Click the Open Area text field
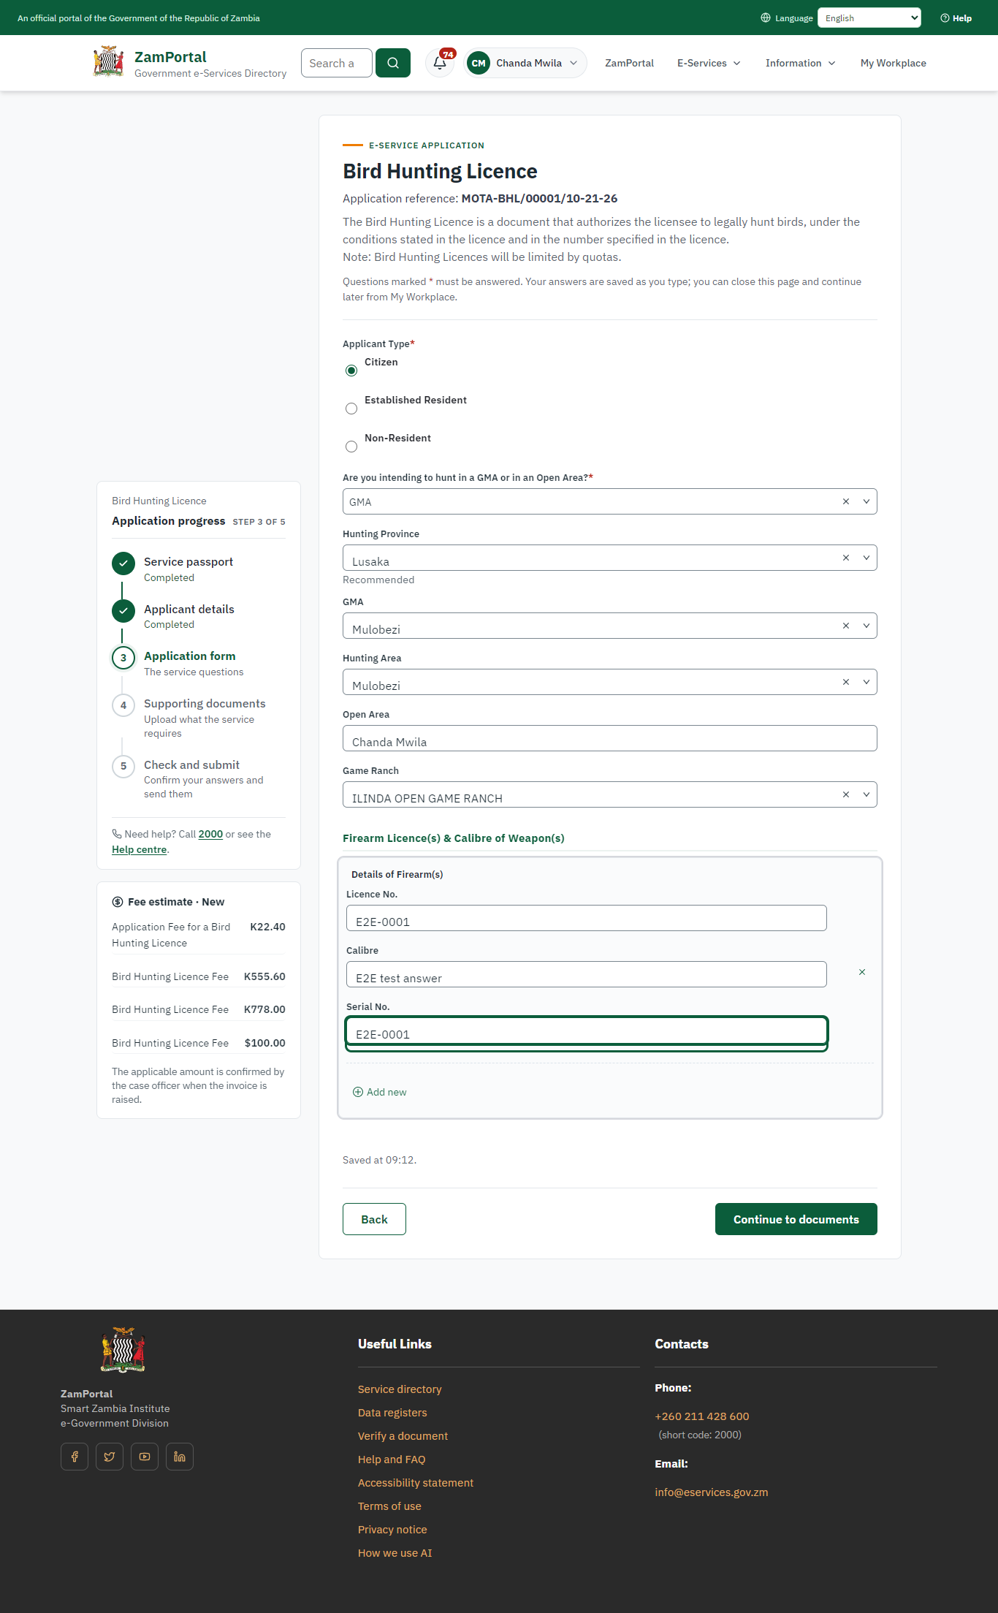998x1613 pixels. 610,738
